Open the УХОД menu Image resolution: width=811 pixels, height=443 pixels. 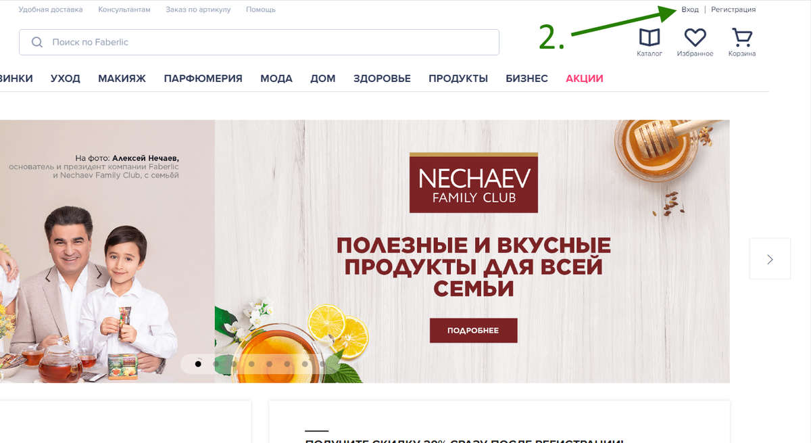click(66, 78)
